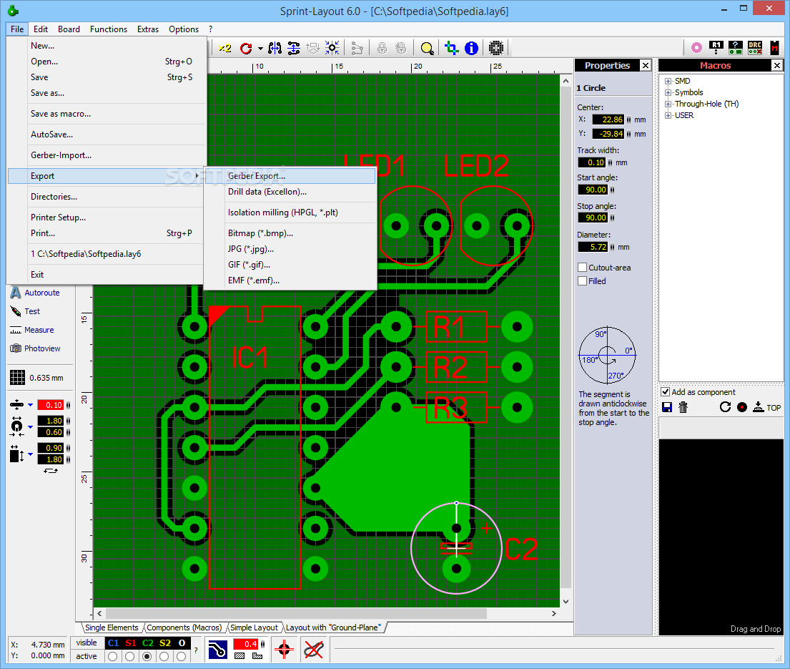Click the swap SMD dimensions arrows icon
Viewport: 790px width, 669px height.
(50, 471)
